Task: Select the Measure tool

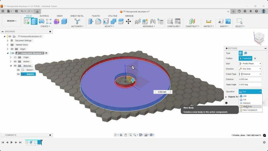Action: [x=209, y=21]
